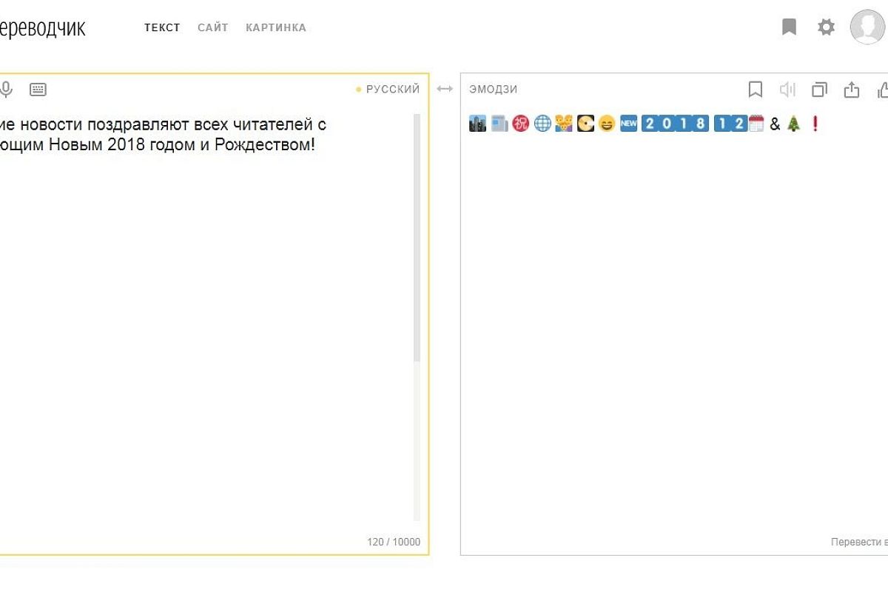Open saved bookmarks in the header
The height and width of the screenshot is (592, 888).
[x=789, y=27]
